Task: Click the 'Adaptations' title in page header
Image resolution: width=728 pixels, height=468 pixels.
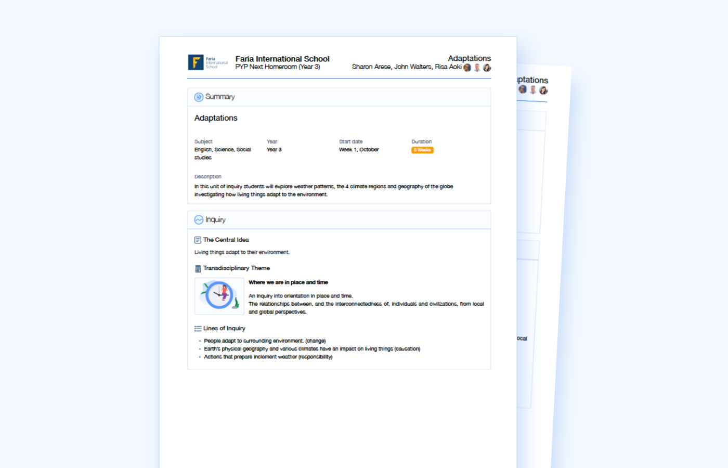Action: pos(470,58)
